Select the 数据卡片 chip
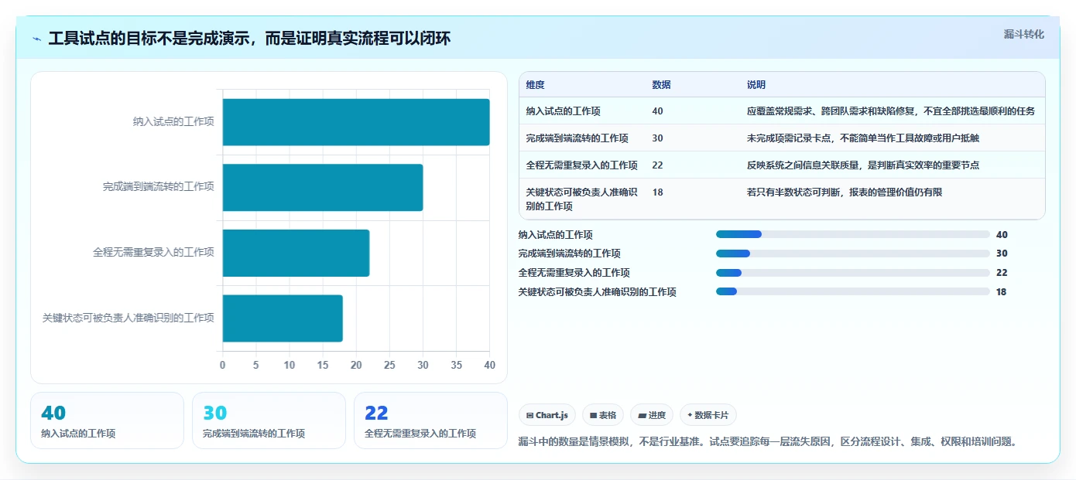Image resolution: width=1076 pixels, height=480 pixels. [708, 415]
